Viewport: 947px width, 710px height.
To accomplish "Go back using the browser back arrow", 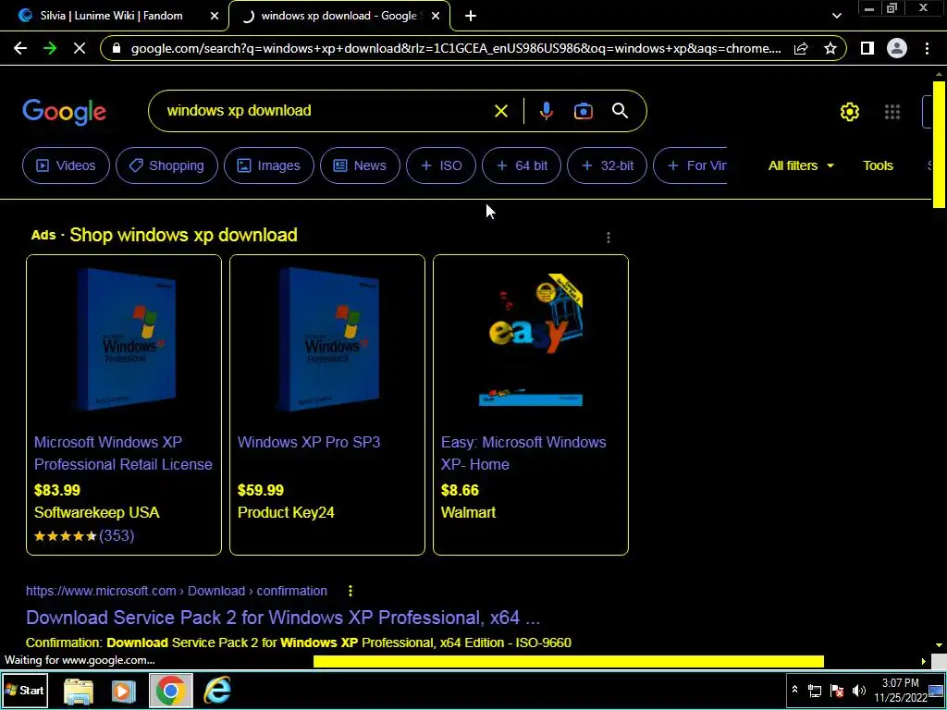I will click(x=20, y=48).
